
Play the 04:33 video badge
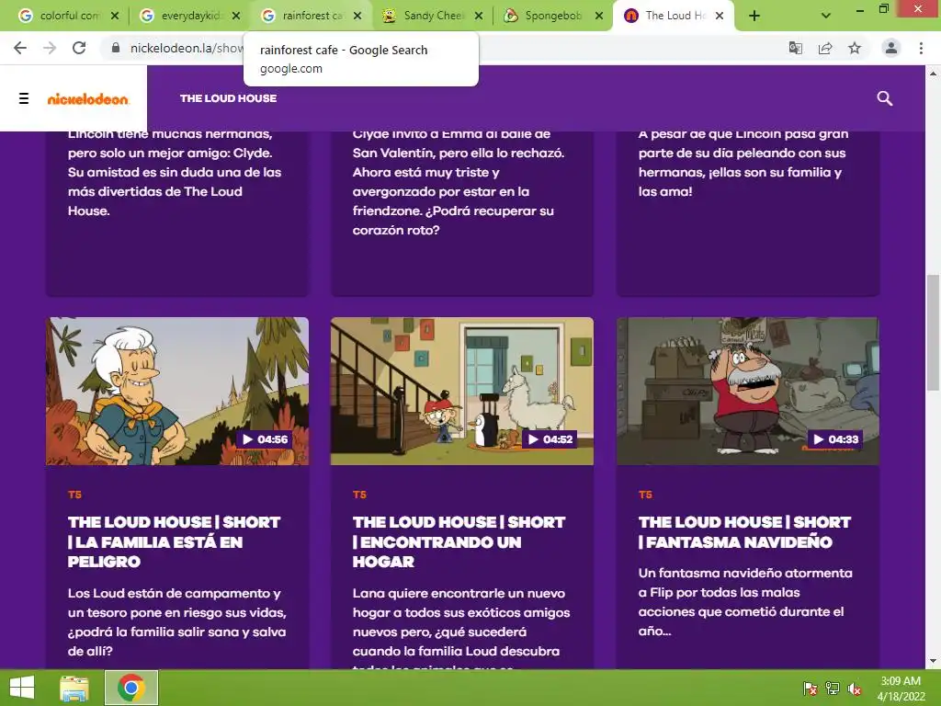[x=834, y=439]
